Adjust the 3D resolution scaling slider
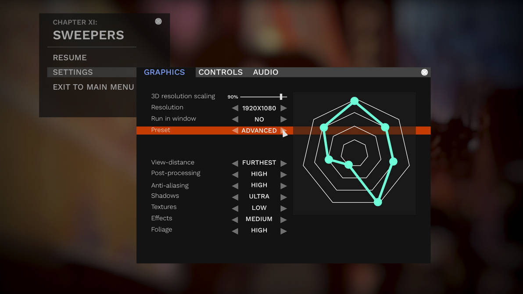Image resolution: width=523 pixels, height=294 pixels. point(281,96)
